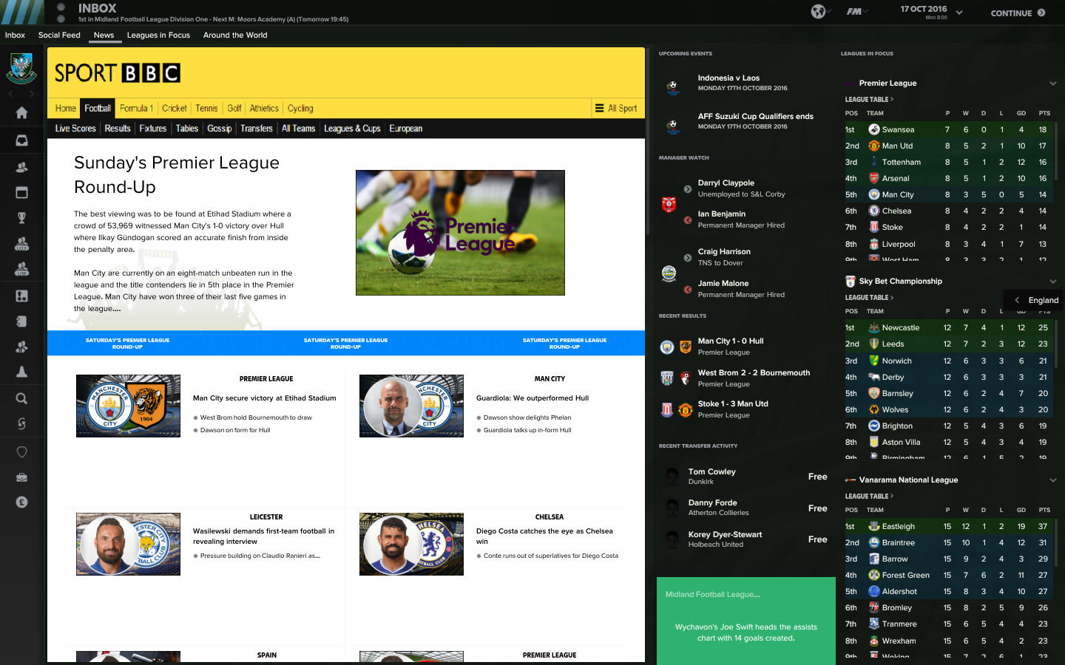This screenshot has height=665, width=1065.
Task: Open the Club Info shield icon
Action: coord(21,452)
